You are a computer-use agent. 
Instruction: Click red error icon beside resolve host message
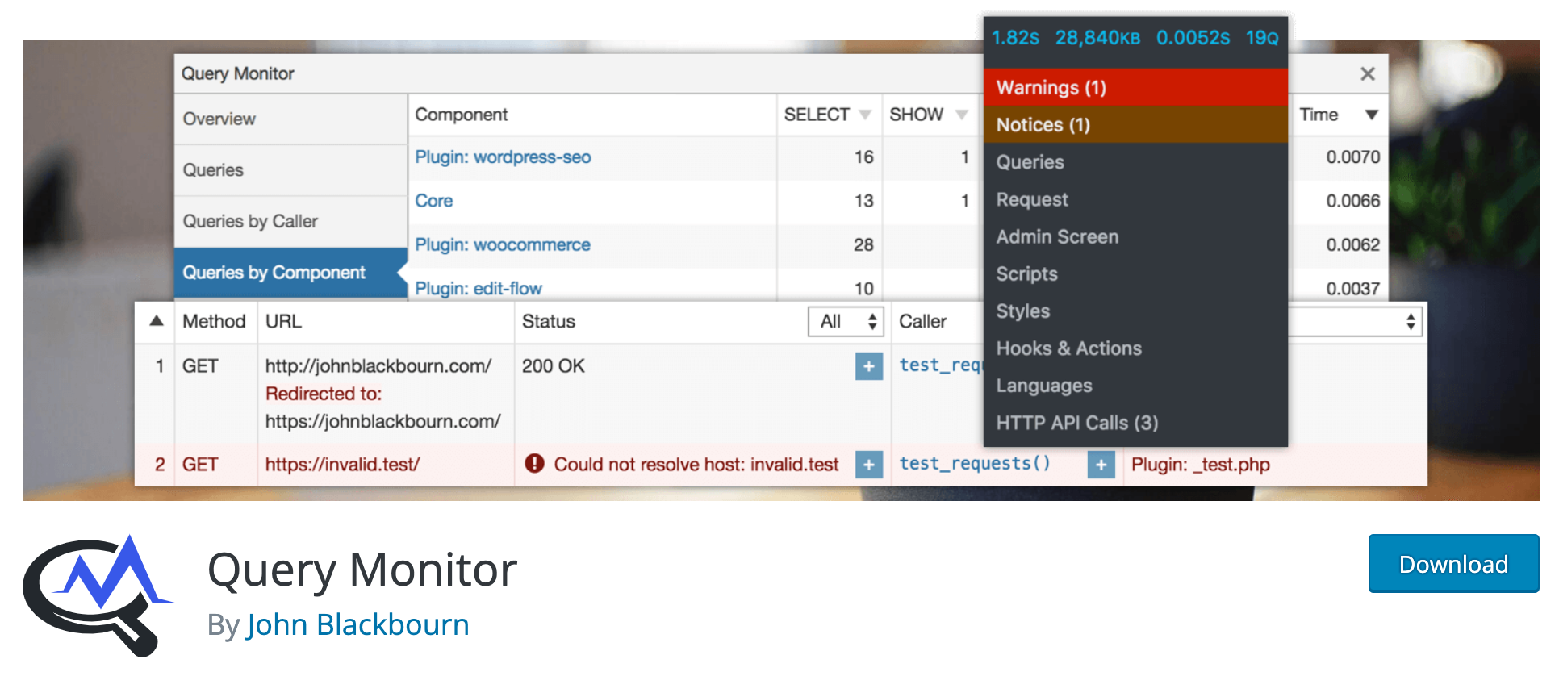click(534, 464)
